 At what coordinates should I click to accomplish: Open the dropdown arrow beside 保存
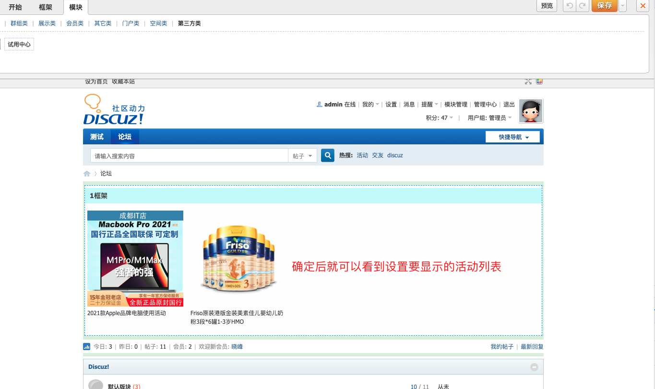pyautogui.click(x=623, y=6)
